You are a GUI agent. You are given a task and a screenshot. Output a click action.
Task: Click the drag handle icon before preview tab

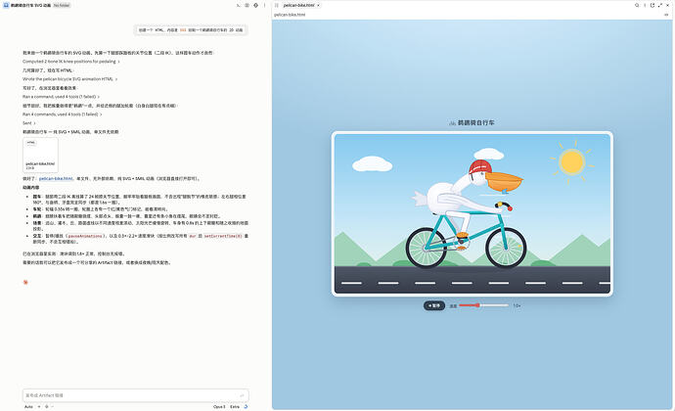[x=277, y=5]
